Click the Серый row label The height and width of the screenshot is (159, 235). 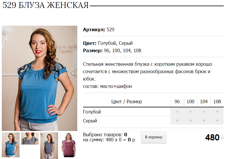(x=90, y=121)
